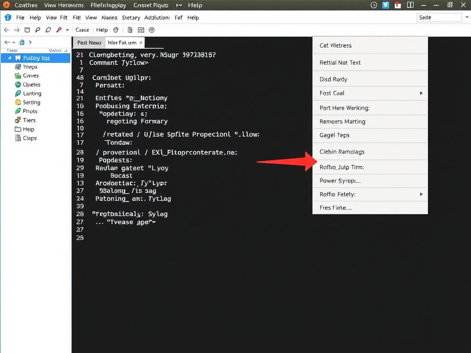Image resolution: width=471 pixels, height=353 pixels.
Task: Select Serting item in the sidebar tree
Action: click(32, 102)
